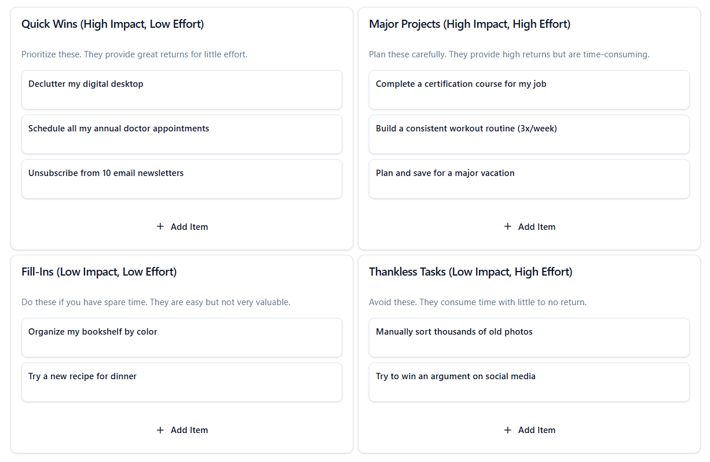Open the annual doctor appointments task
Image resolution: width=710 pixels, height=462 pixels.
pyautogui.click(x=181, y=134)
